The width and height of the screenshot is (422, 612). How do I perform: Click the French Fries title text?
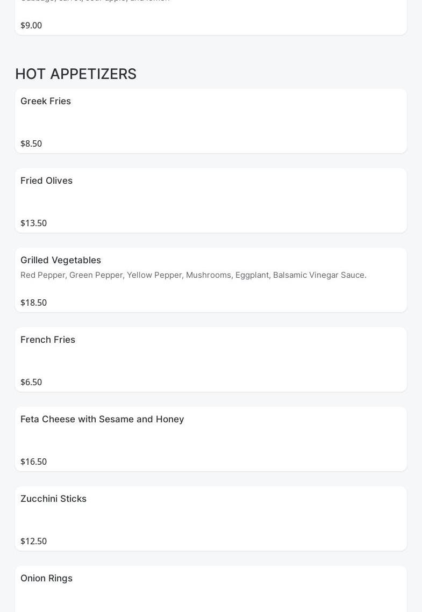(48, 340)
